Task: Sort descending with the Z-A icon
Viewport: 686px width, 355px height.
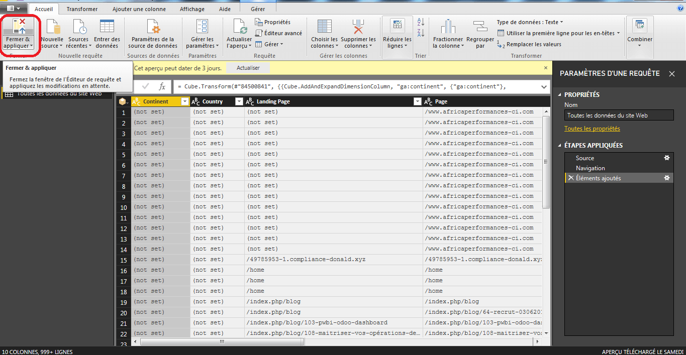Action: tap(421, 33)
